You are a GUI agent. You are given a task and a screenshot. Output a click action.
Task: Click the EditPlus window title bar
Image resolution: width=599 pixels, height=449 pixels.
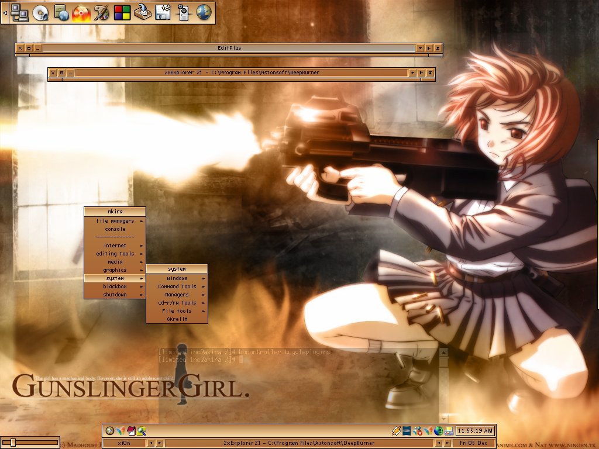(229, 48)
